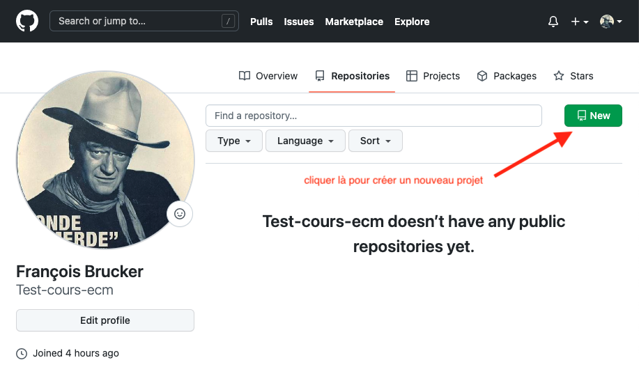Open the plus create-new menu
Viewport: 639px width, 367px height.
pos(579,22)
